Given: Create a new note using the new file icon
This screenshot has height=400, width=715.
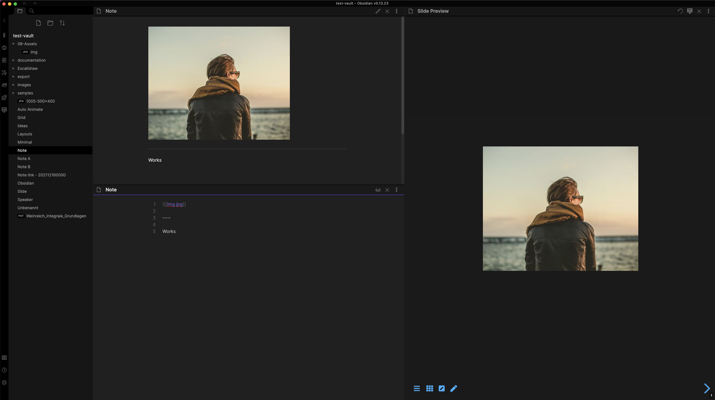Looking at the screenshot, I should click(x=38, y=23).
